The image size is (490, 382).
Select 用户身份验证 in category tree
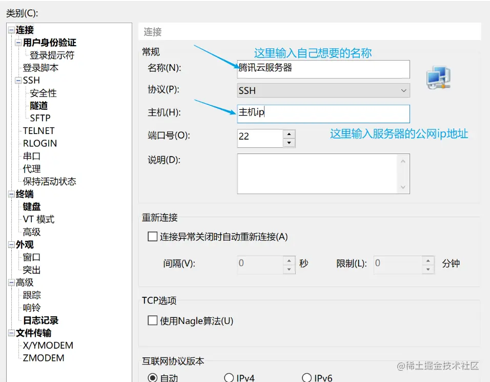click(49, 43)
